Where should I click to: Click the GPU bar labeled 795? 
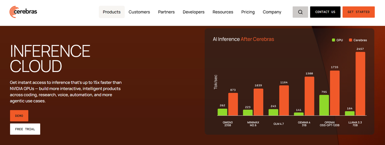pos(324,105)
